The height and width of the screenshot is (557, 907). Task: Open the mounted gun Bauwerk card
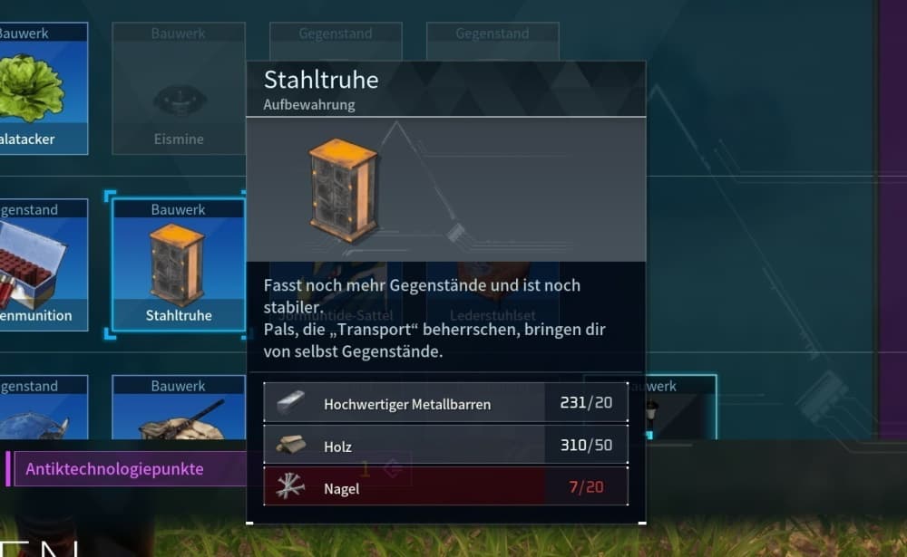click(x=178, y=408)
